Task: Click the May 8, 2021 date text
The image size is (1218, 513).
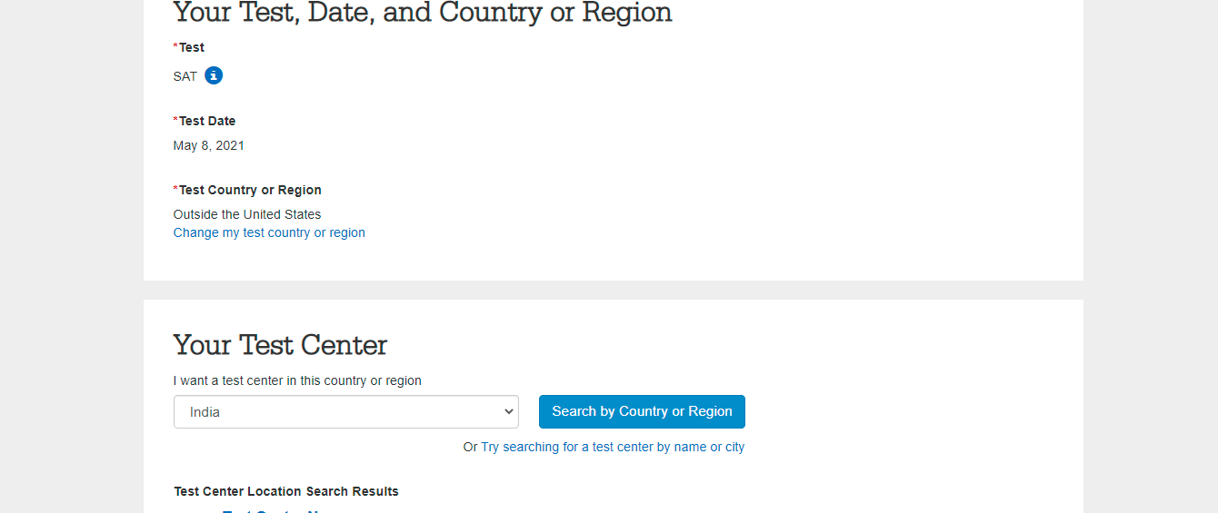Action: point(209,145)
